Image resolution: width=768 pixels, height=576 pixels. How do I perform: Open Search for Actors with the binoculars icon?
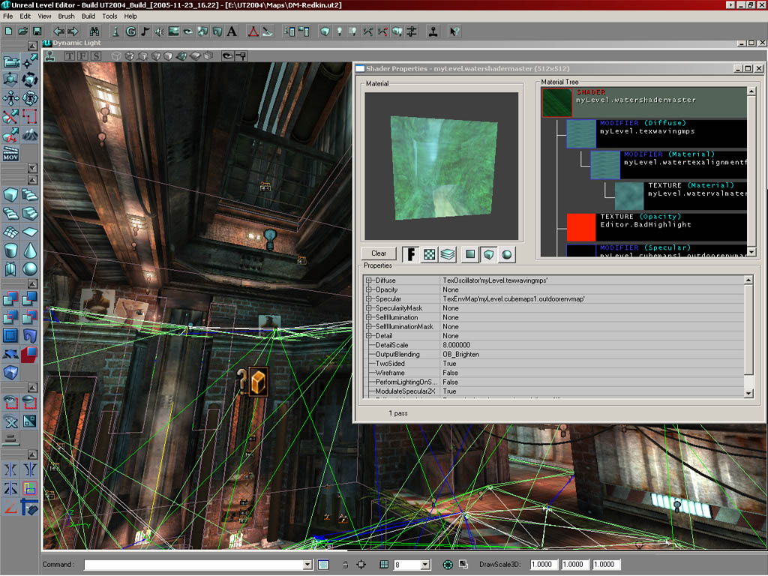point(94,31)
